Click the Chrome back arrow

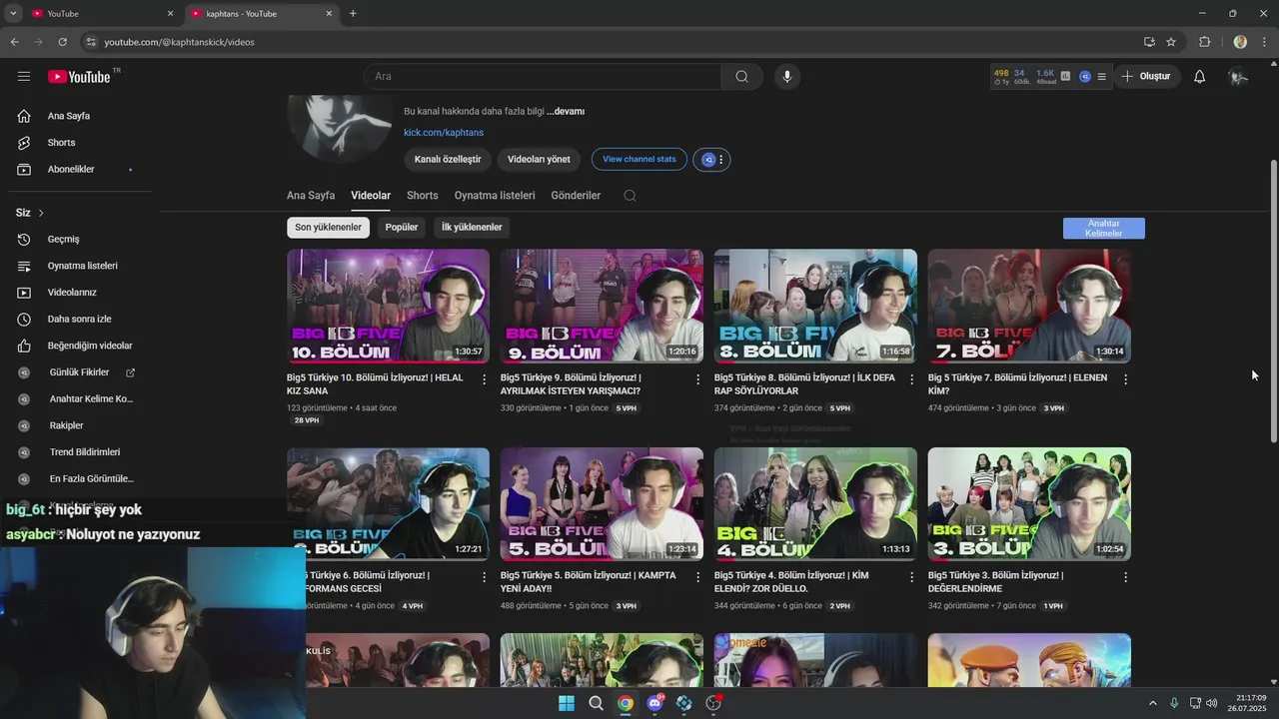click(x=14, y=42)
